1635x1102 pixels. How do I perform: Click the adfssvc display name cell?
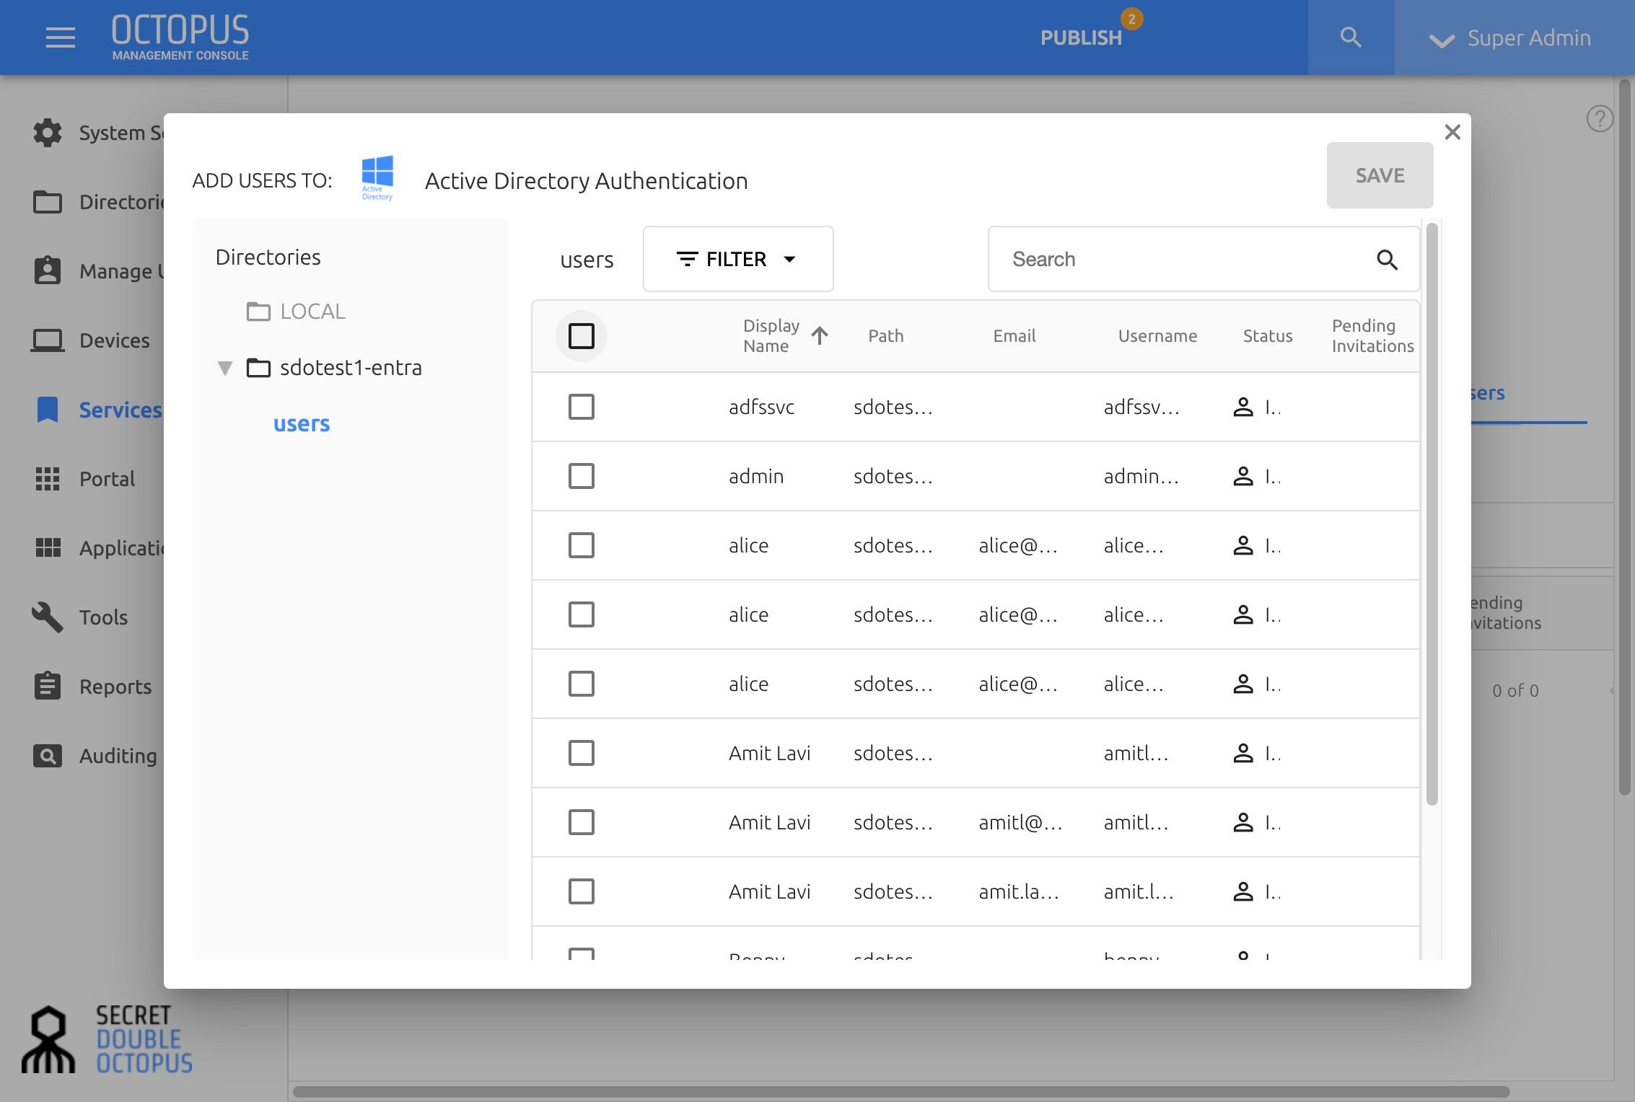coord(761,407)
